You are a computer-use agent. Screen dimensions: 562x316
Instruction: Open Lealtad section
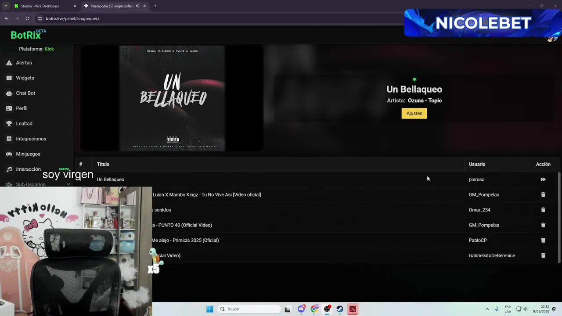24,124
